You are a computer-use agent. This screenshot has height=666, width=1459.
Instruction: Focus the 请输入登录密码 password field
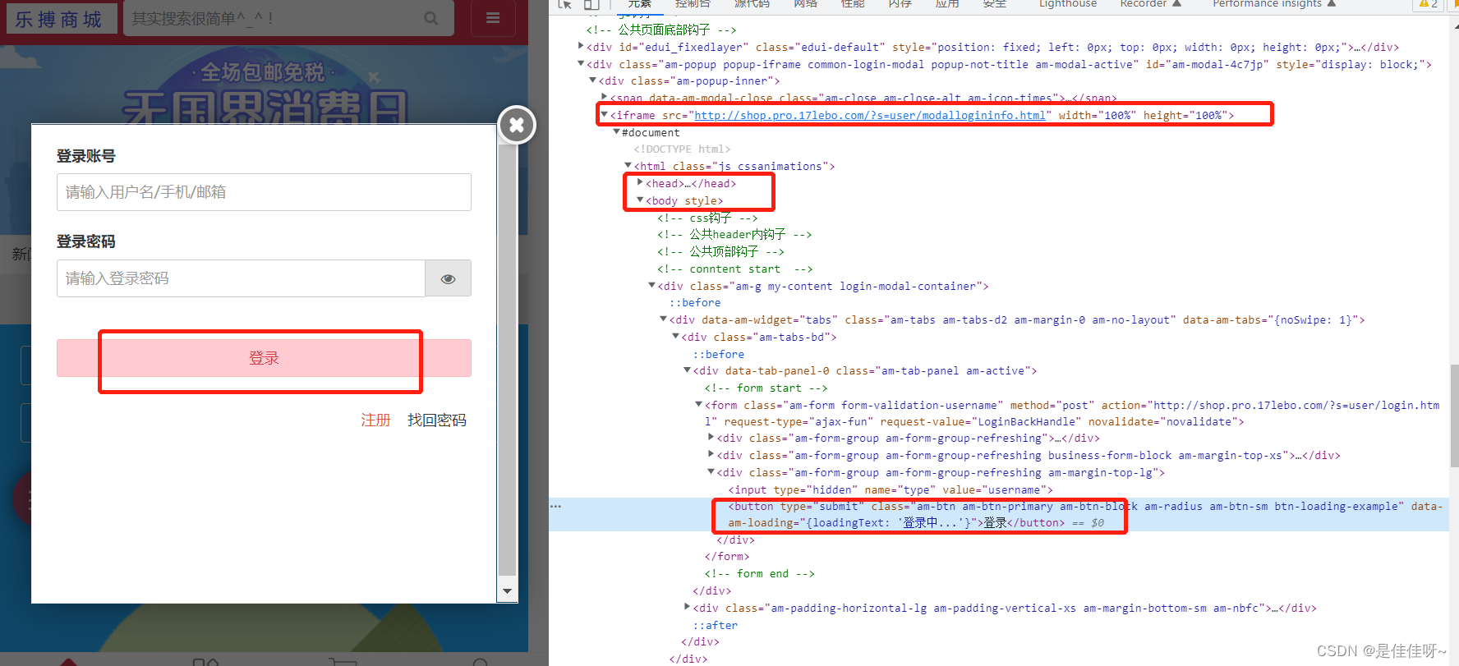point(241,278)
